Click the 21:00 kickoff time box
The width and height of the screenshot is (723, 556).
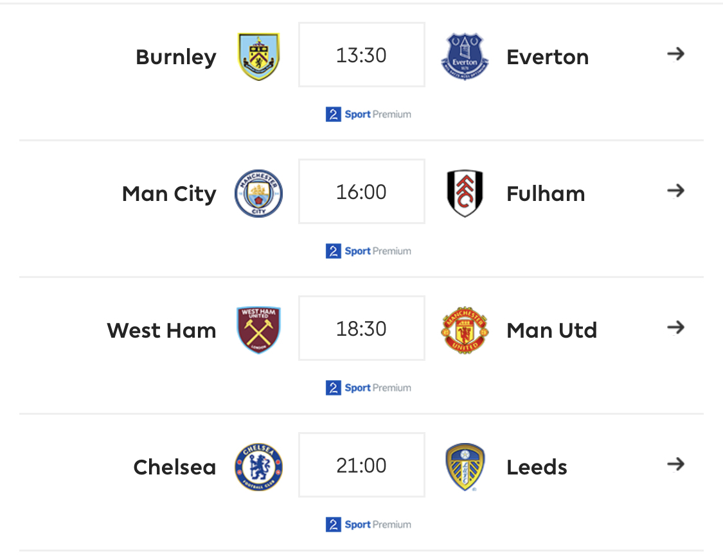pyautogui.click(x=361, y=465)
